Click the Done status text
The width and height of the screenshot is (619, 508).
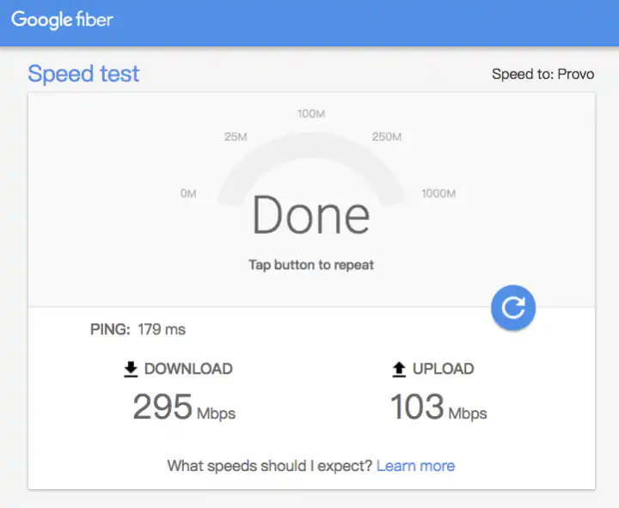311,215
